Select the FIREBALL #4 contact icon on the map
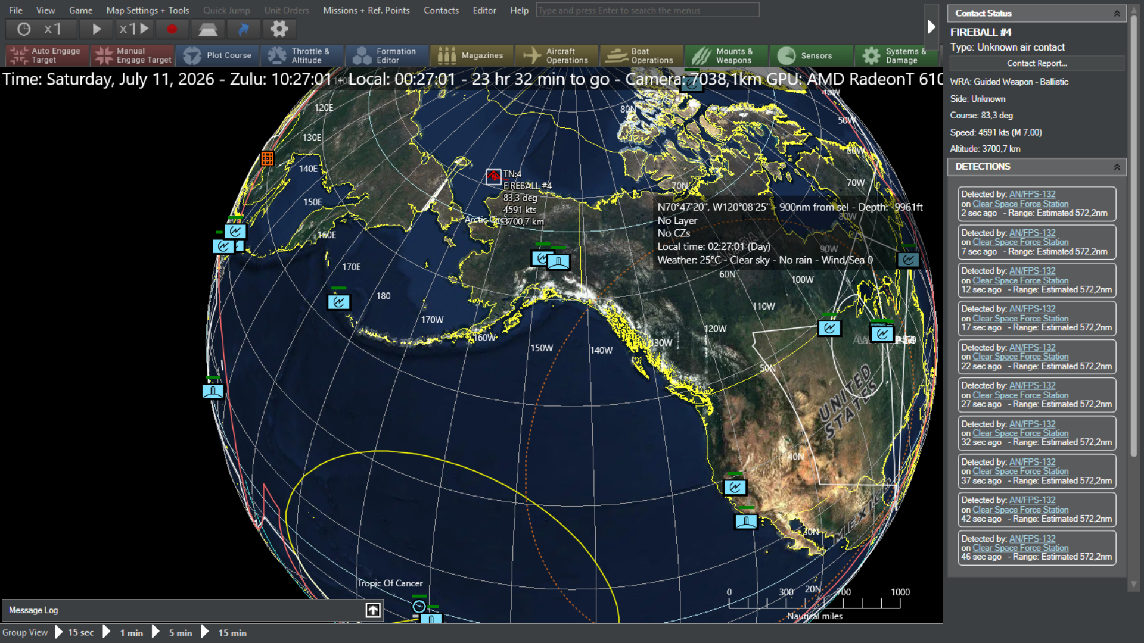Screen dimensions: 1144x643 [493, 177]
